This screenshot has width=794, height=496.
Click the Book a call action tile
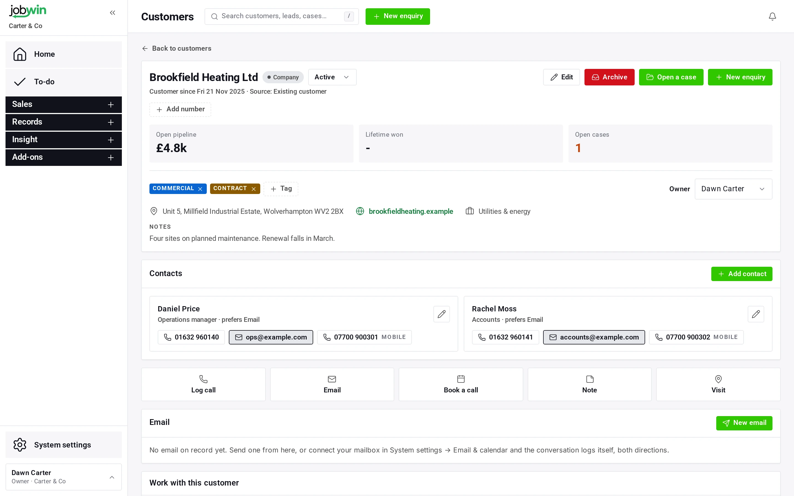coord(461,384)
